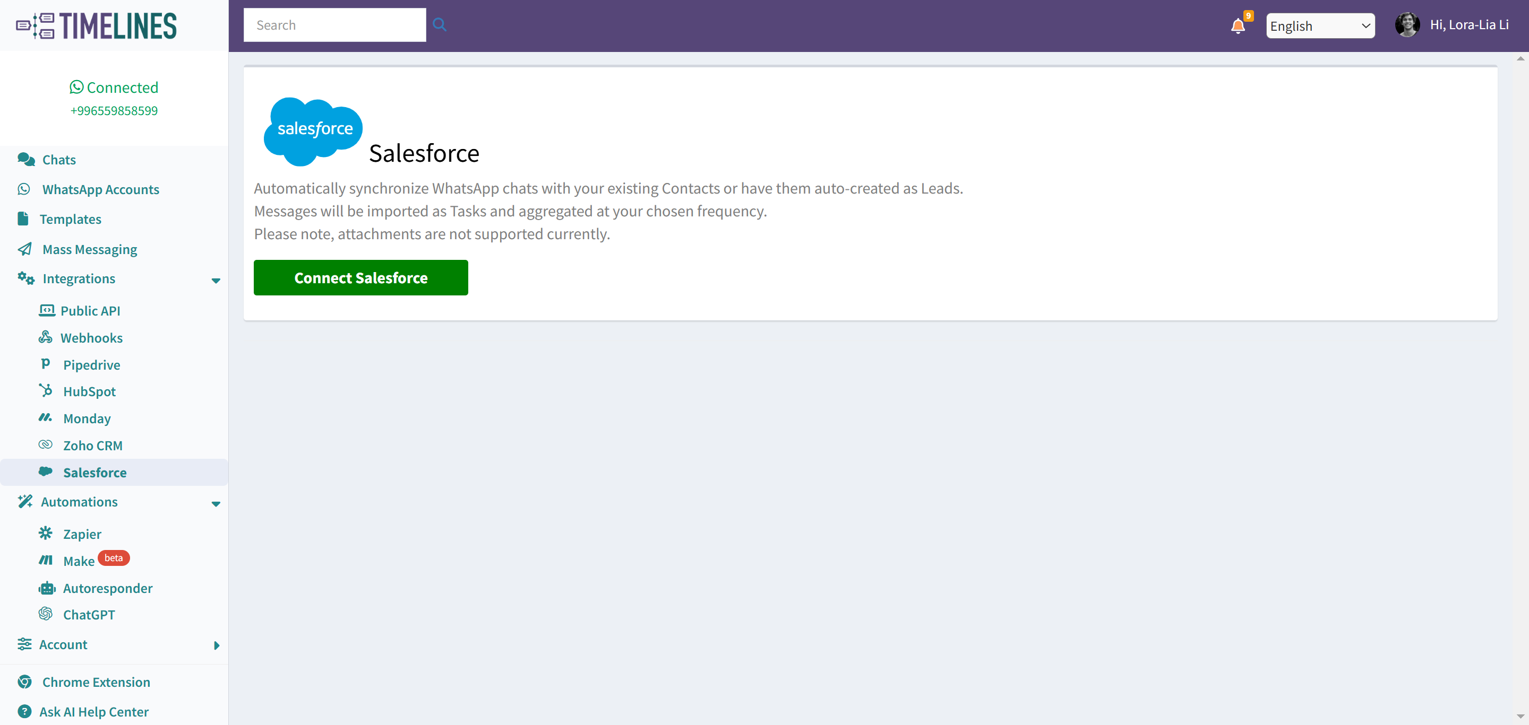Click the user avatar picture
1529x725 pixels.
point(1407,25)
